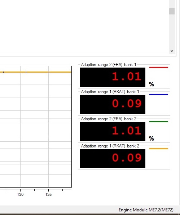This screenshot has height=215, width=180.
Task: Click the percent unit under FRA bank 2
Action: tap(152, 138)
